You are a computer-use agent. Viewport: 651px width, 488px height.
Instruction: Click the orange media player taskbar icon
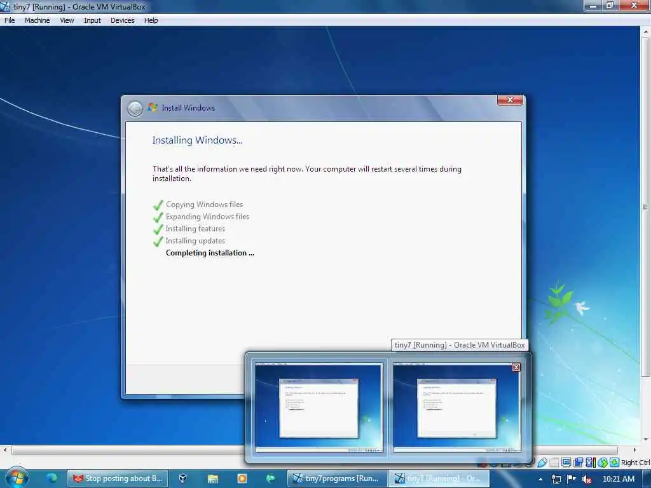(242, 478)
